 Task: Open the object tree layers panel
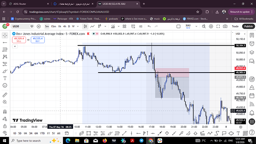tap(252, 52)
